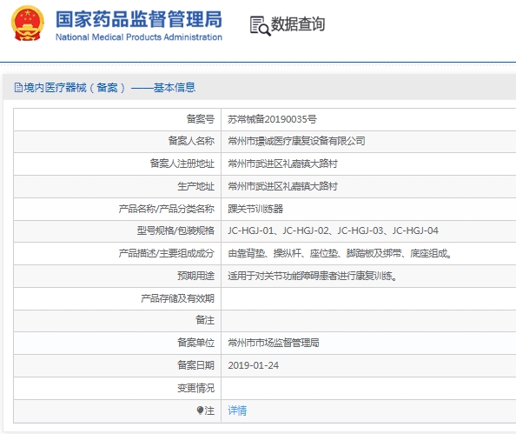Select the 型号规格/包装规格 label
The height and width of the screenshot is (434, 516).
point(175,230)
